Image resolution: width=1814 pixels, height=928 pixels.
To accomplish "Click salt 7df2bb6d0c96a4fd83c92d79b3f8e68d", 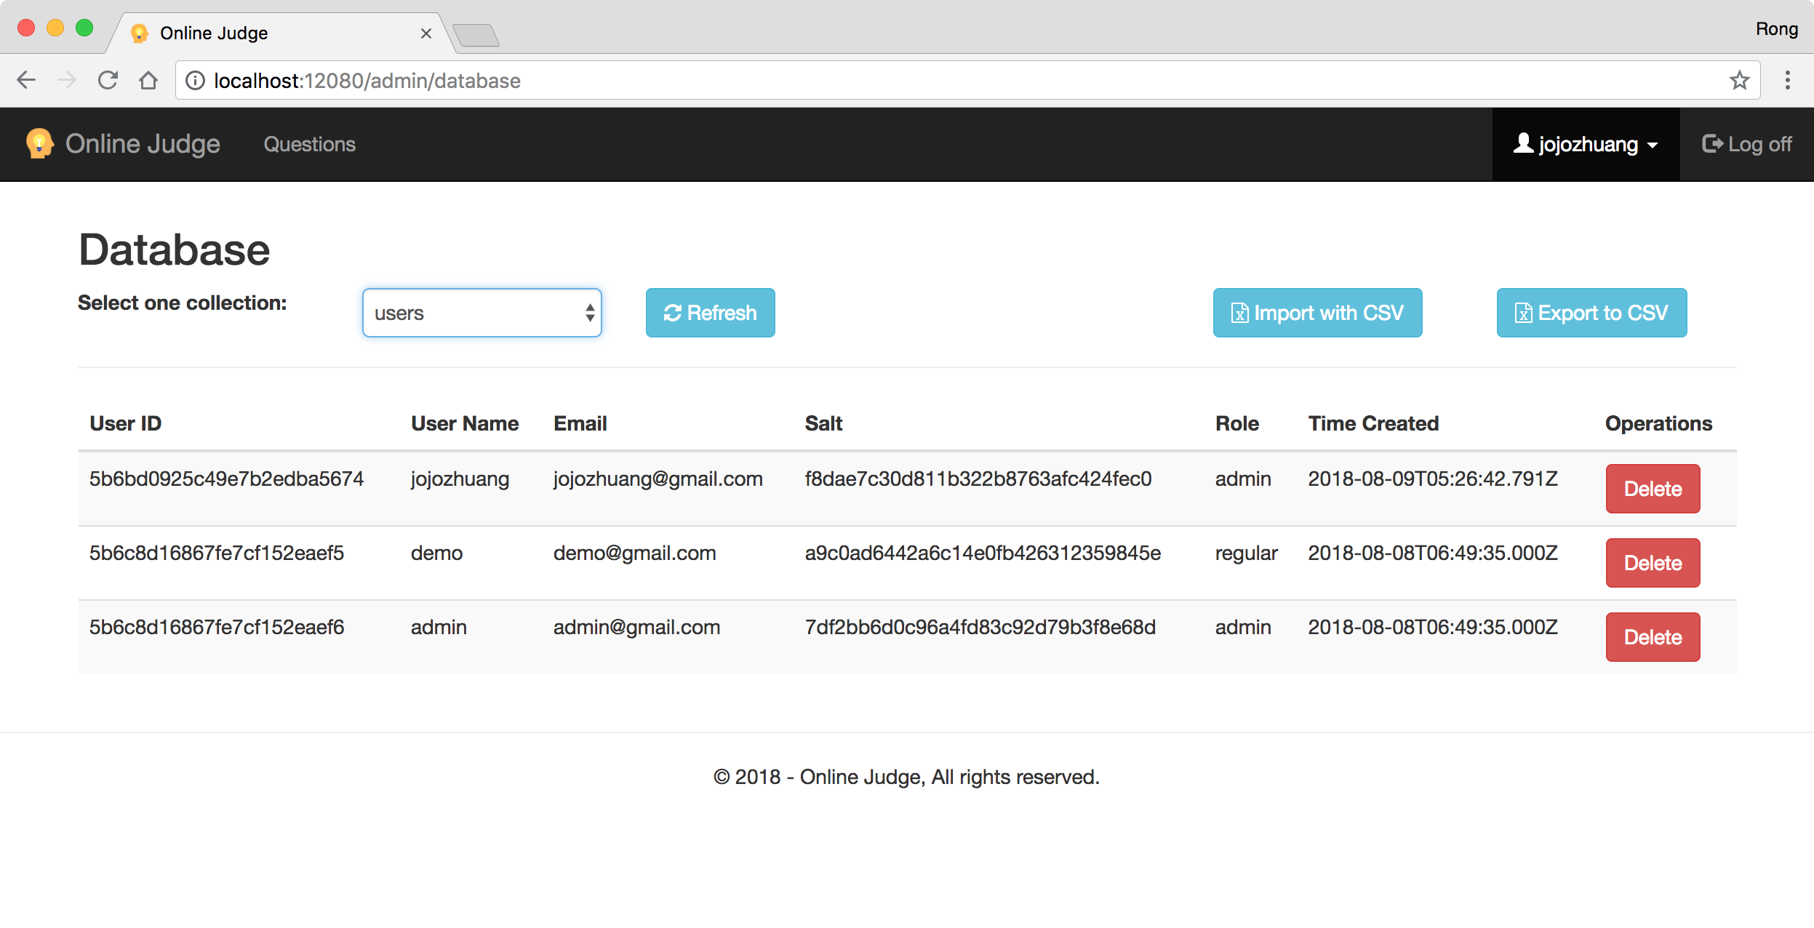I will [980, 627].
